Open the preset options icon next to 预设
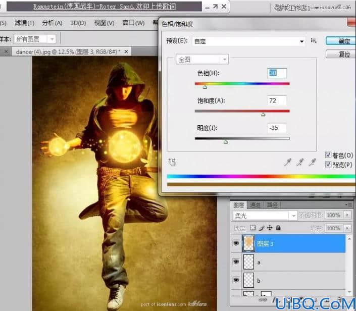 pyautogui.click(x=314, y=41)
